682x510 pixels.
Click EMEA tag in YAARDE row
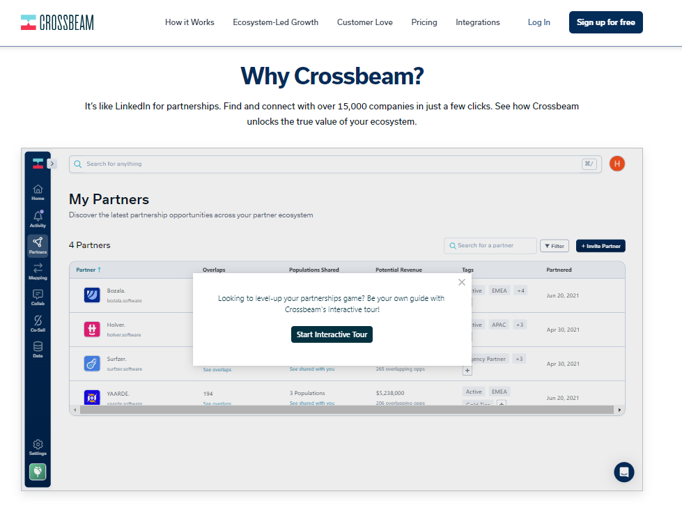pos(499,392)
